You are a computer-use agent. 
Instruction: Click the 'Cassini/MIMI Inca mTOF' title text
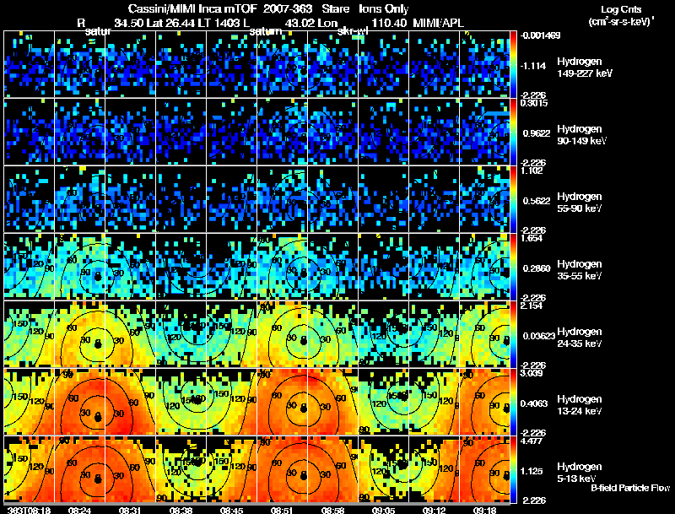(192, 8)
